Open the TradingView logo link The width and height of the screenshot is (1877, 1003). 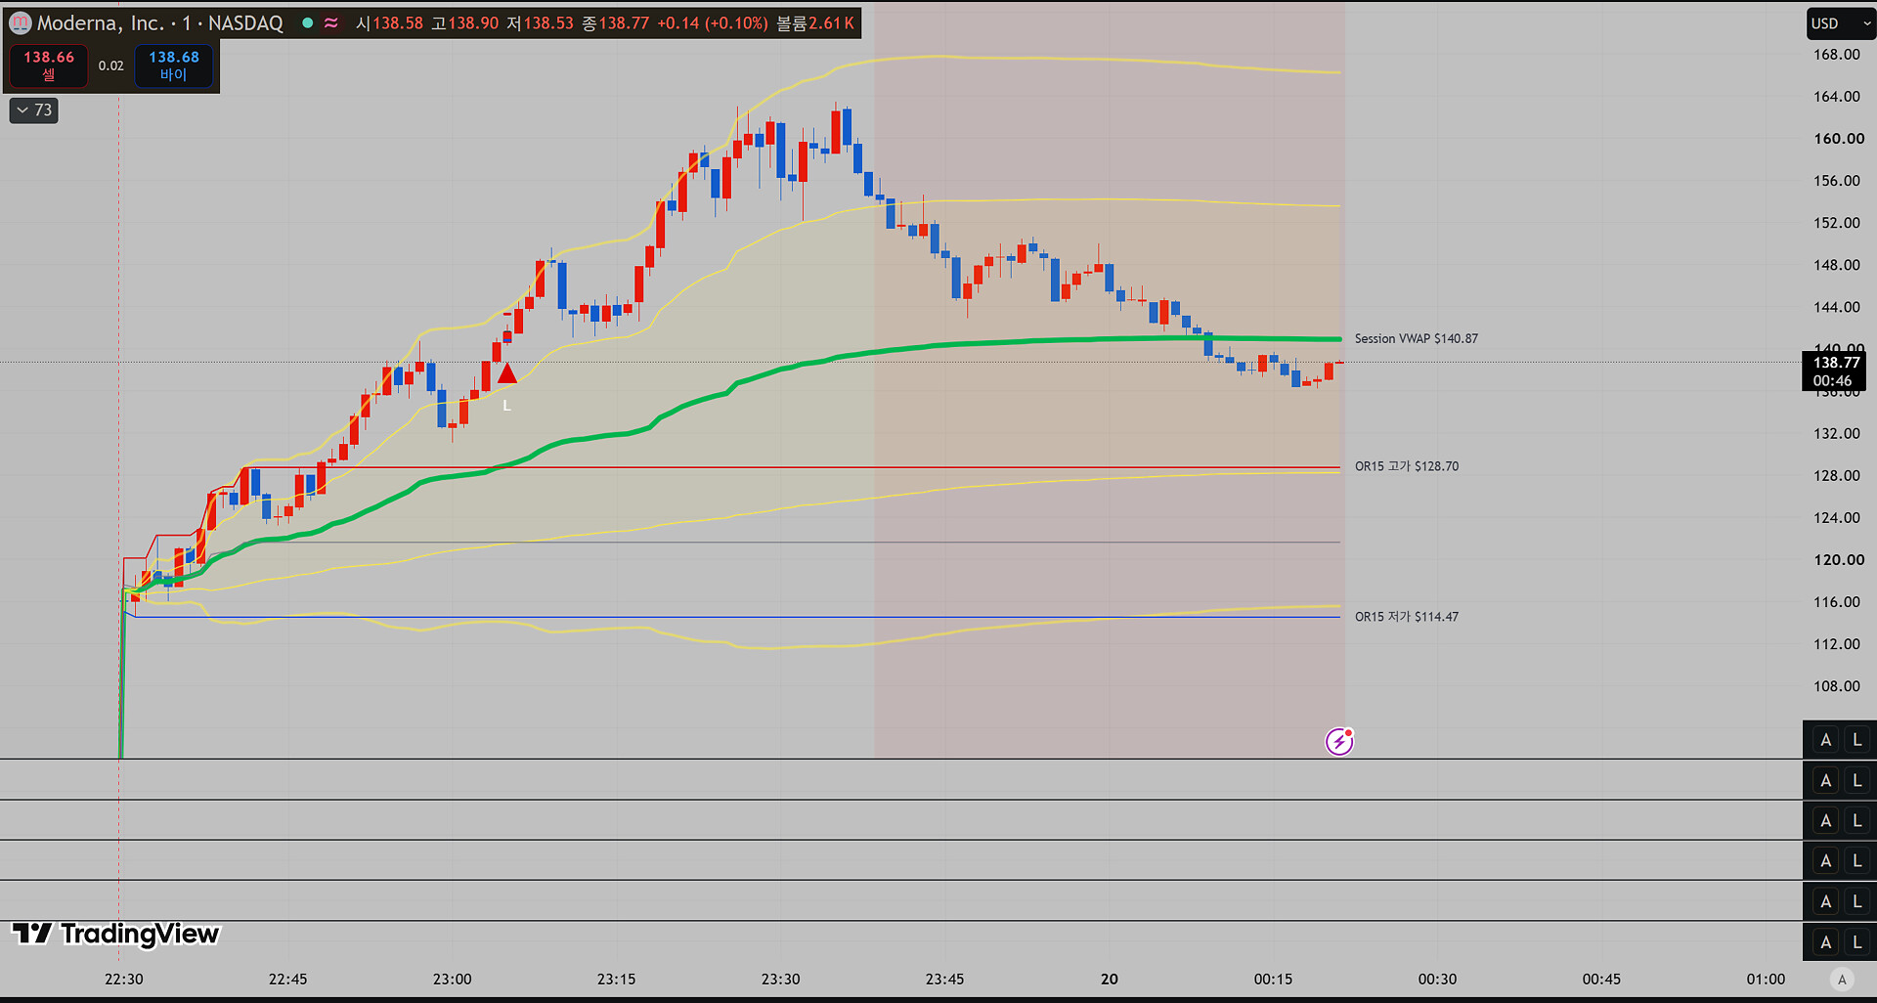click(115, 934)
